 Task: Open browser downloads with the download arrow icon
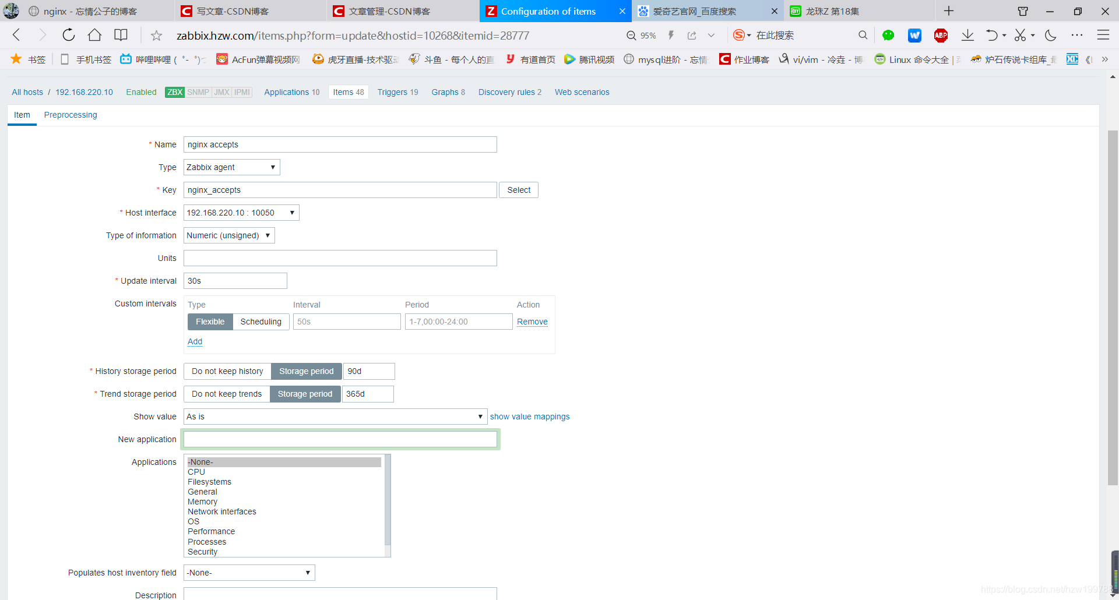click(x=968, y=35)
